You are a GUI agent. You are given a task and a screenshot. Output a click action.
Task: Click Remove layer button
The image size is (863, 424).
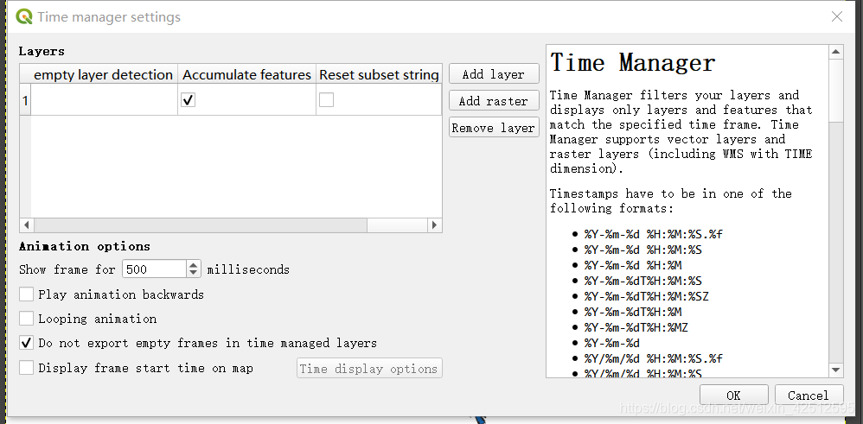coord(494,128)
